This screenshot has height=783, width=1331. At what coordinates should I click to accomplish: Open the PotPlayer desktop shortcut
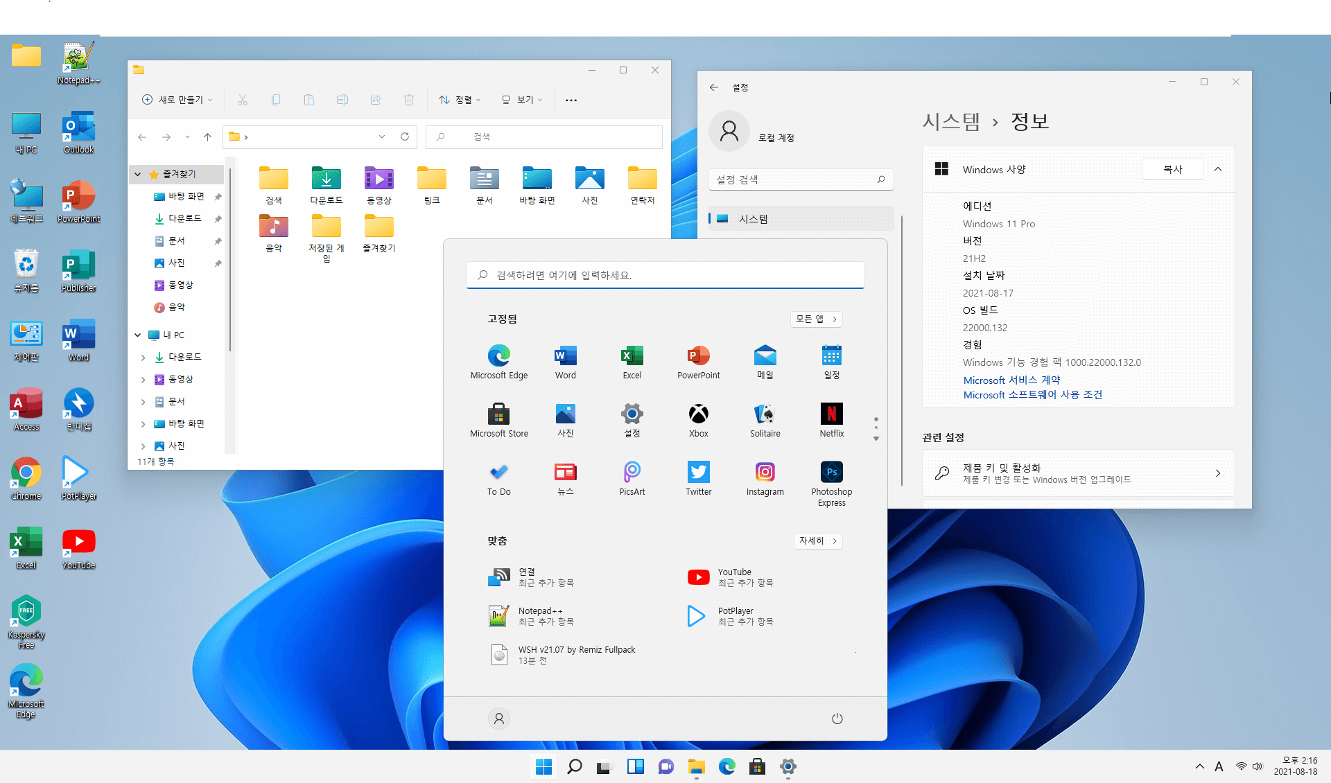[78, 479]
